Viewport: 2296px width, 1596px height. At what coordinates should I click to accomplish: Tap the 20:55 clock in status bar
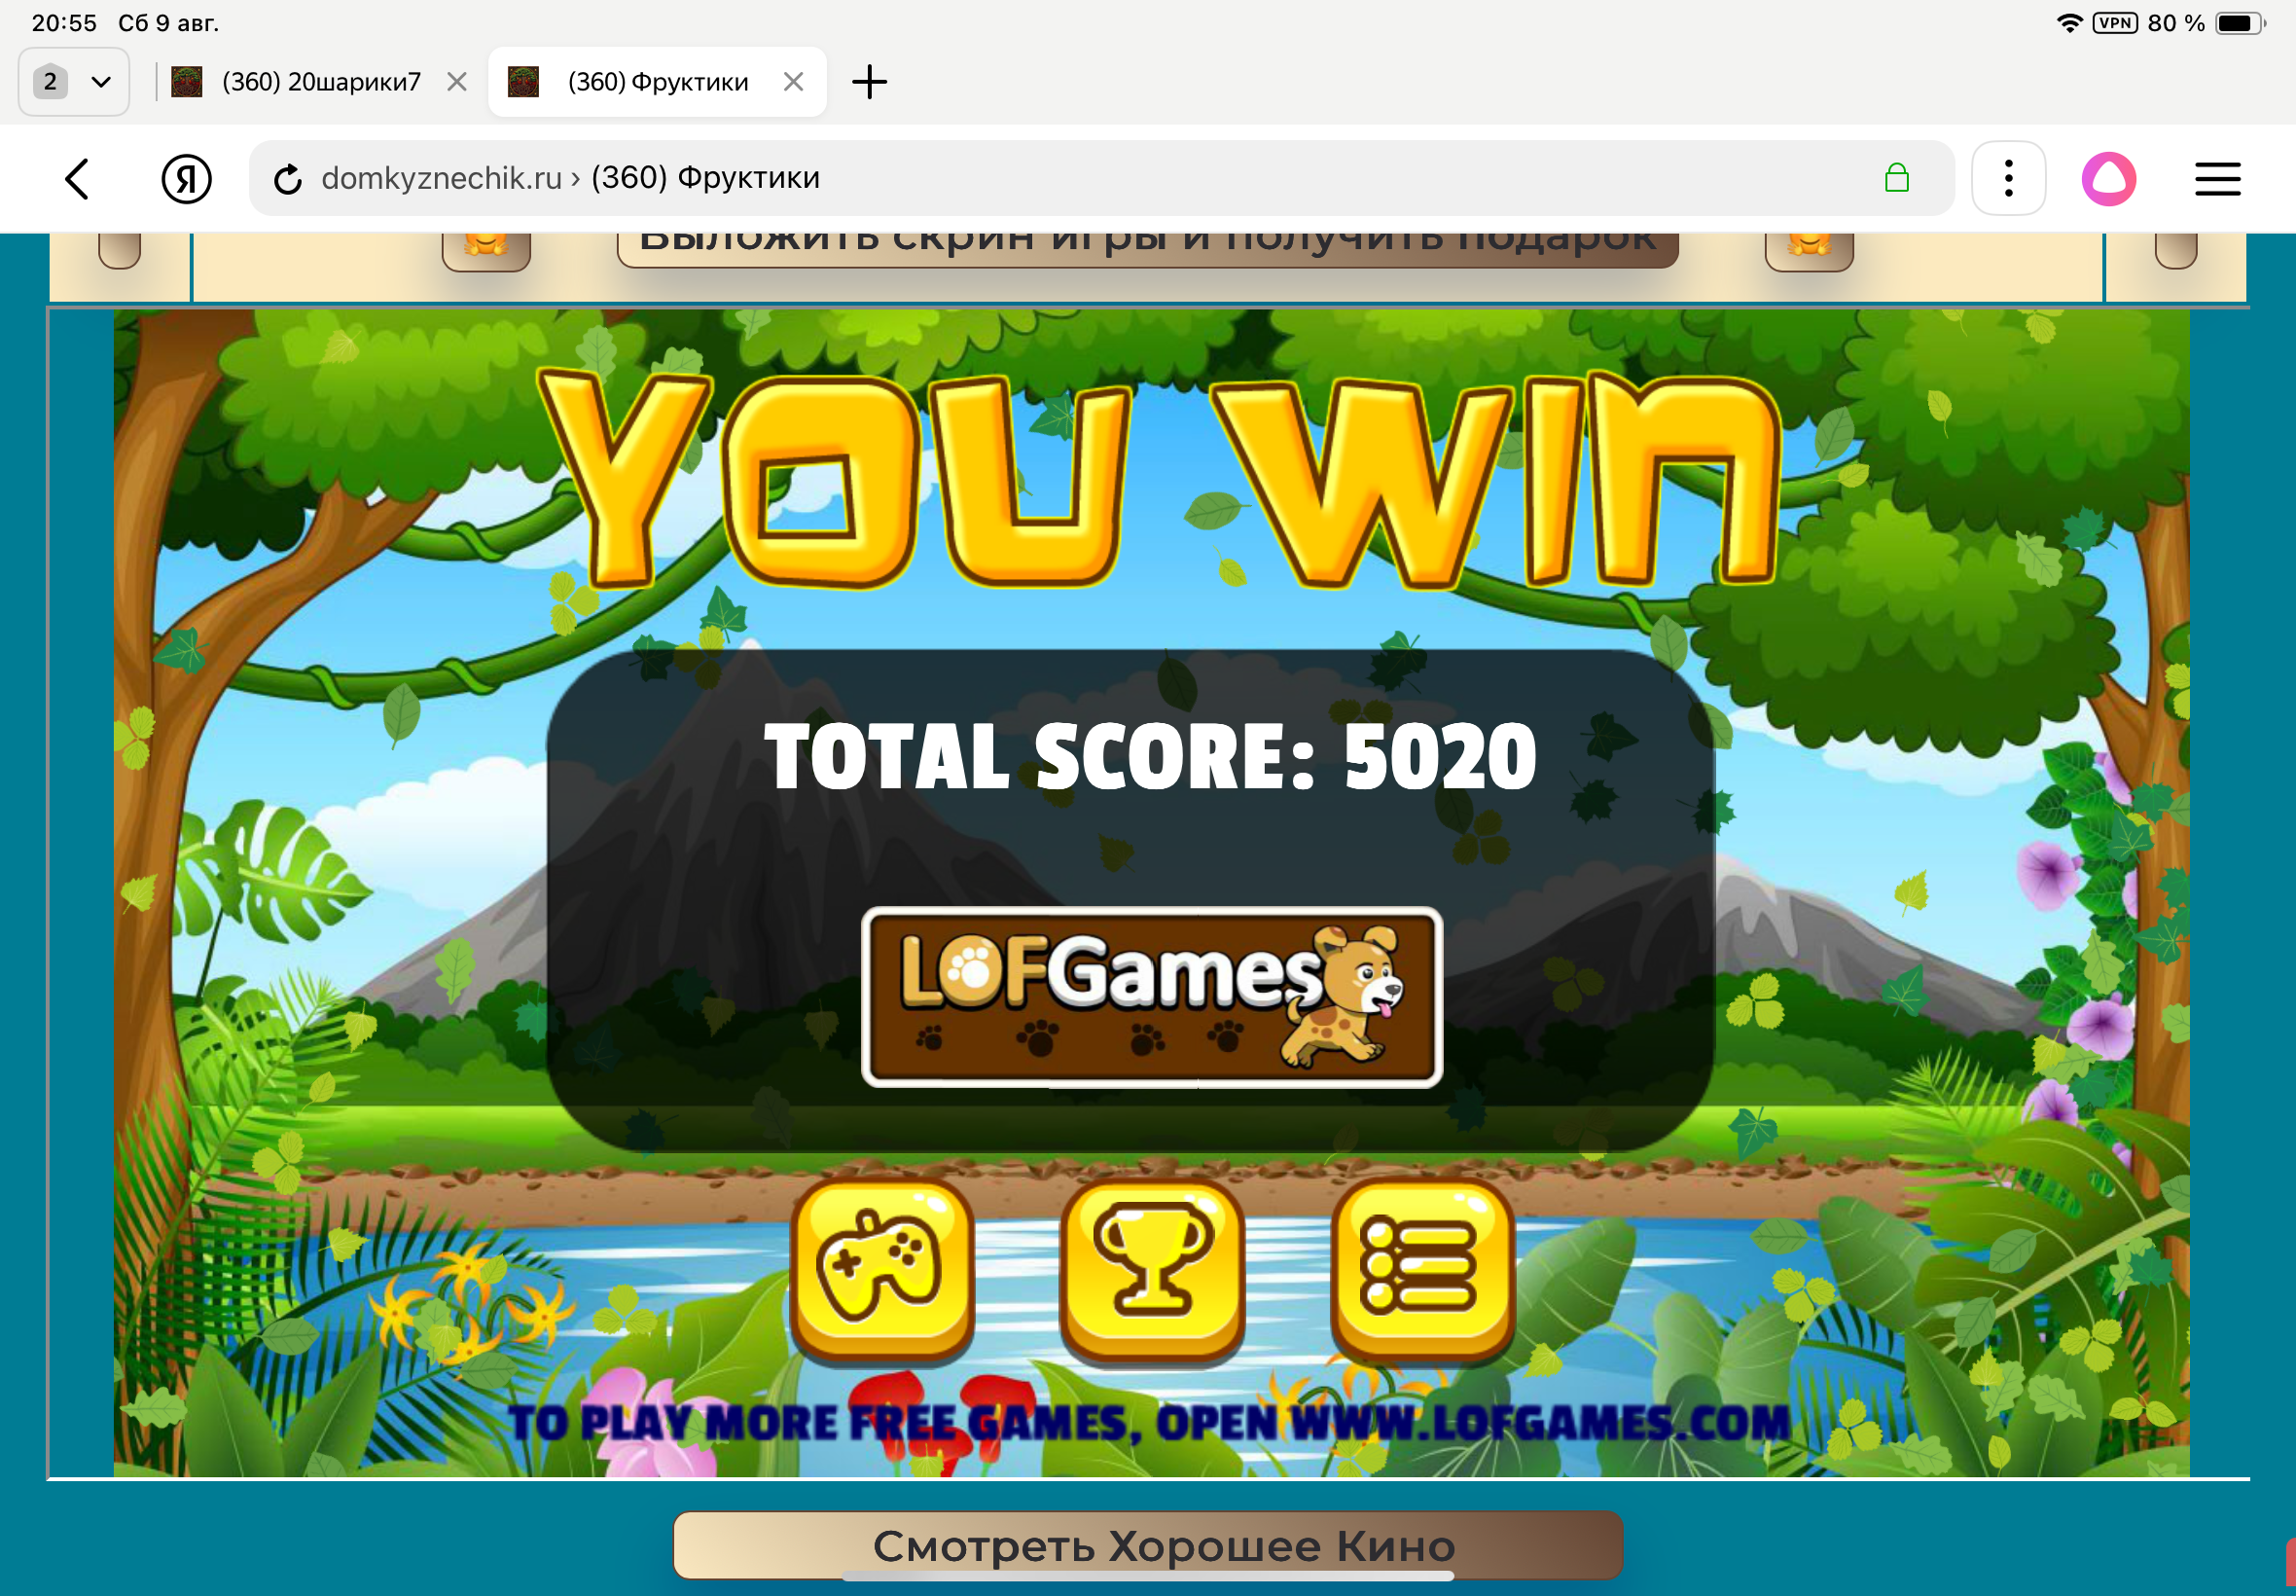coord(64,23)
